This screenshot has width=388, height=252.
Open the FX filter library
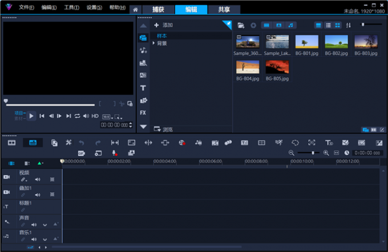click(x=143, y=112)
